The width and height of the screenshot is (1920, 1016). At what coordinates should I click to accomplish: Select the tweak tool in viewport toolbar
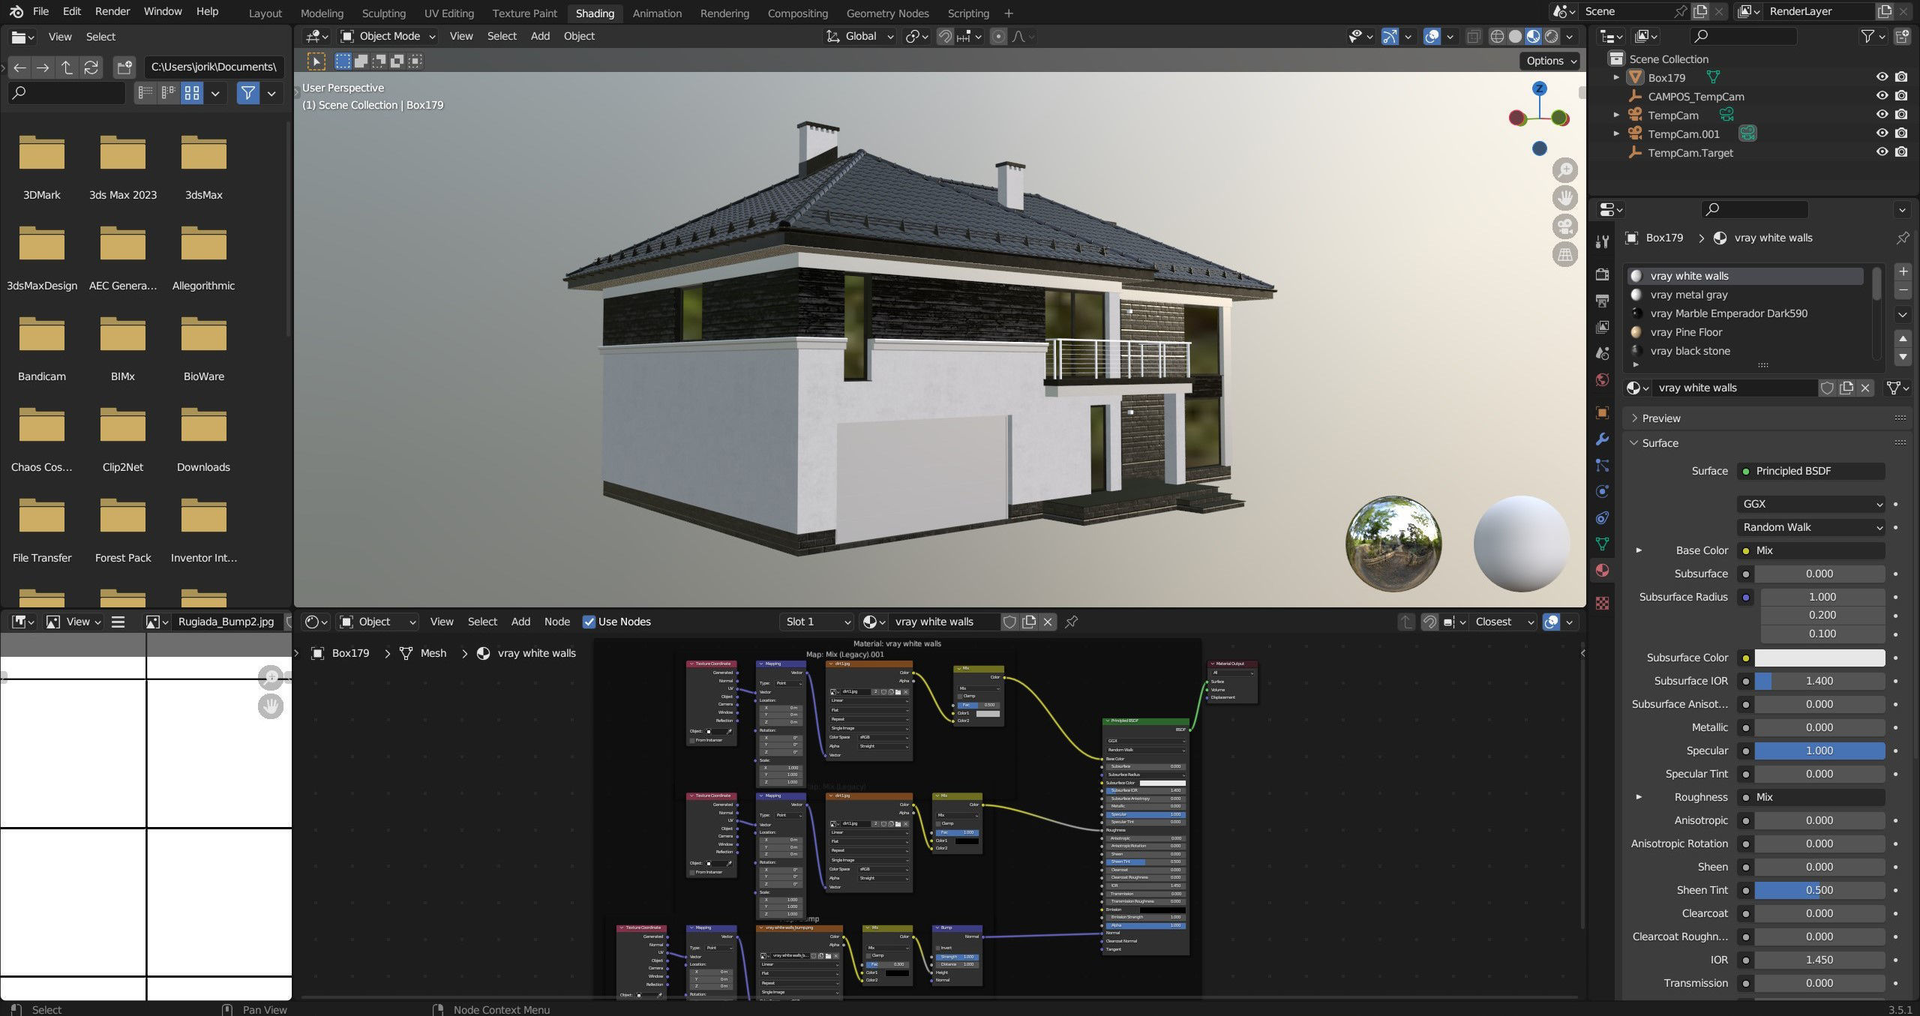pos(316,61)
